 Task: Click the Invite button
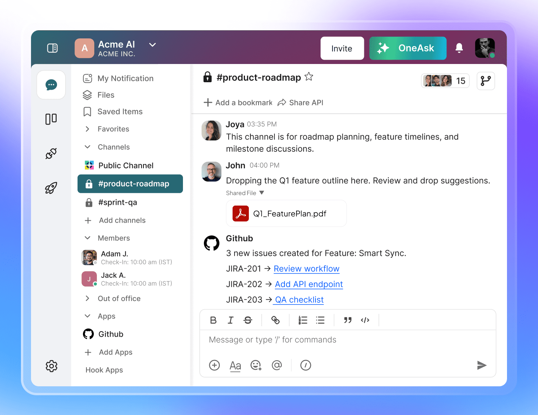click(x=342, y=48)
